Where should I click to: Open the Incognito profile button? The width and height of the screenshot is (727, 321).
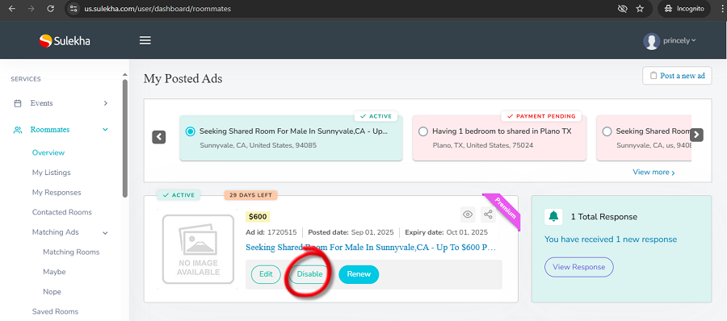pos(684,8)
